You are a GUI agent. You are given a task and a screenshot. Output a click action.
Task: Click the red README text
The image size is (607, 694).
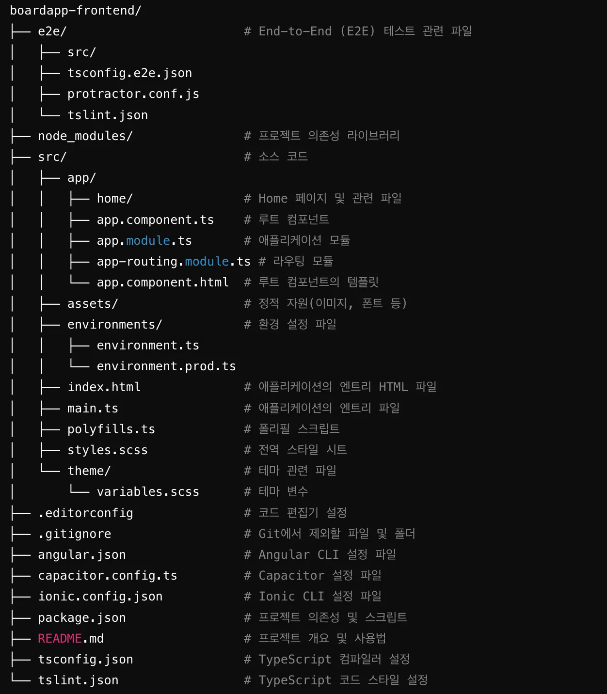tap(60, 639)
